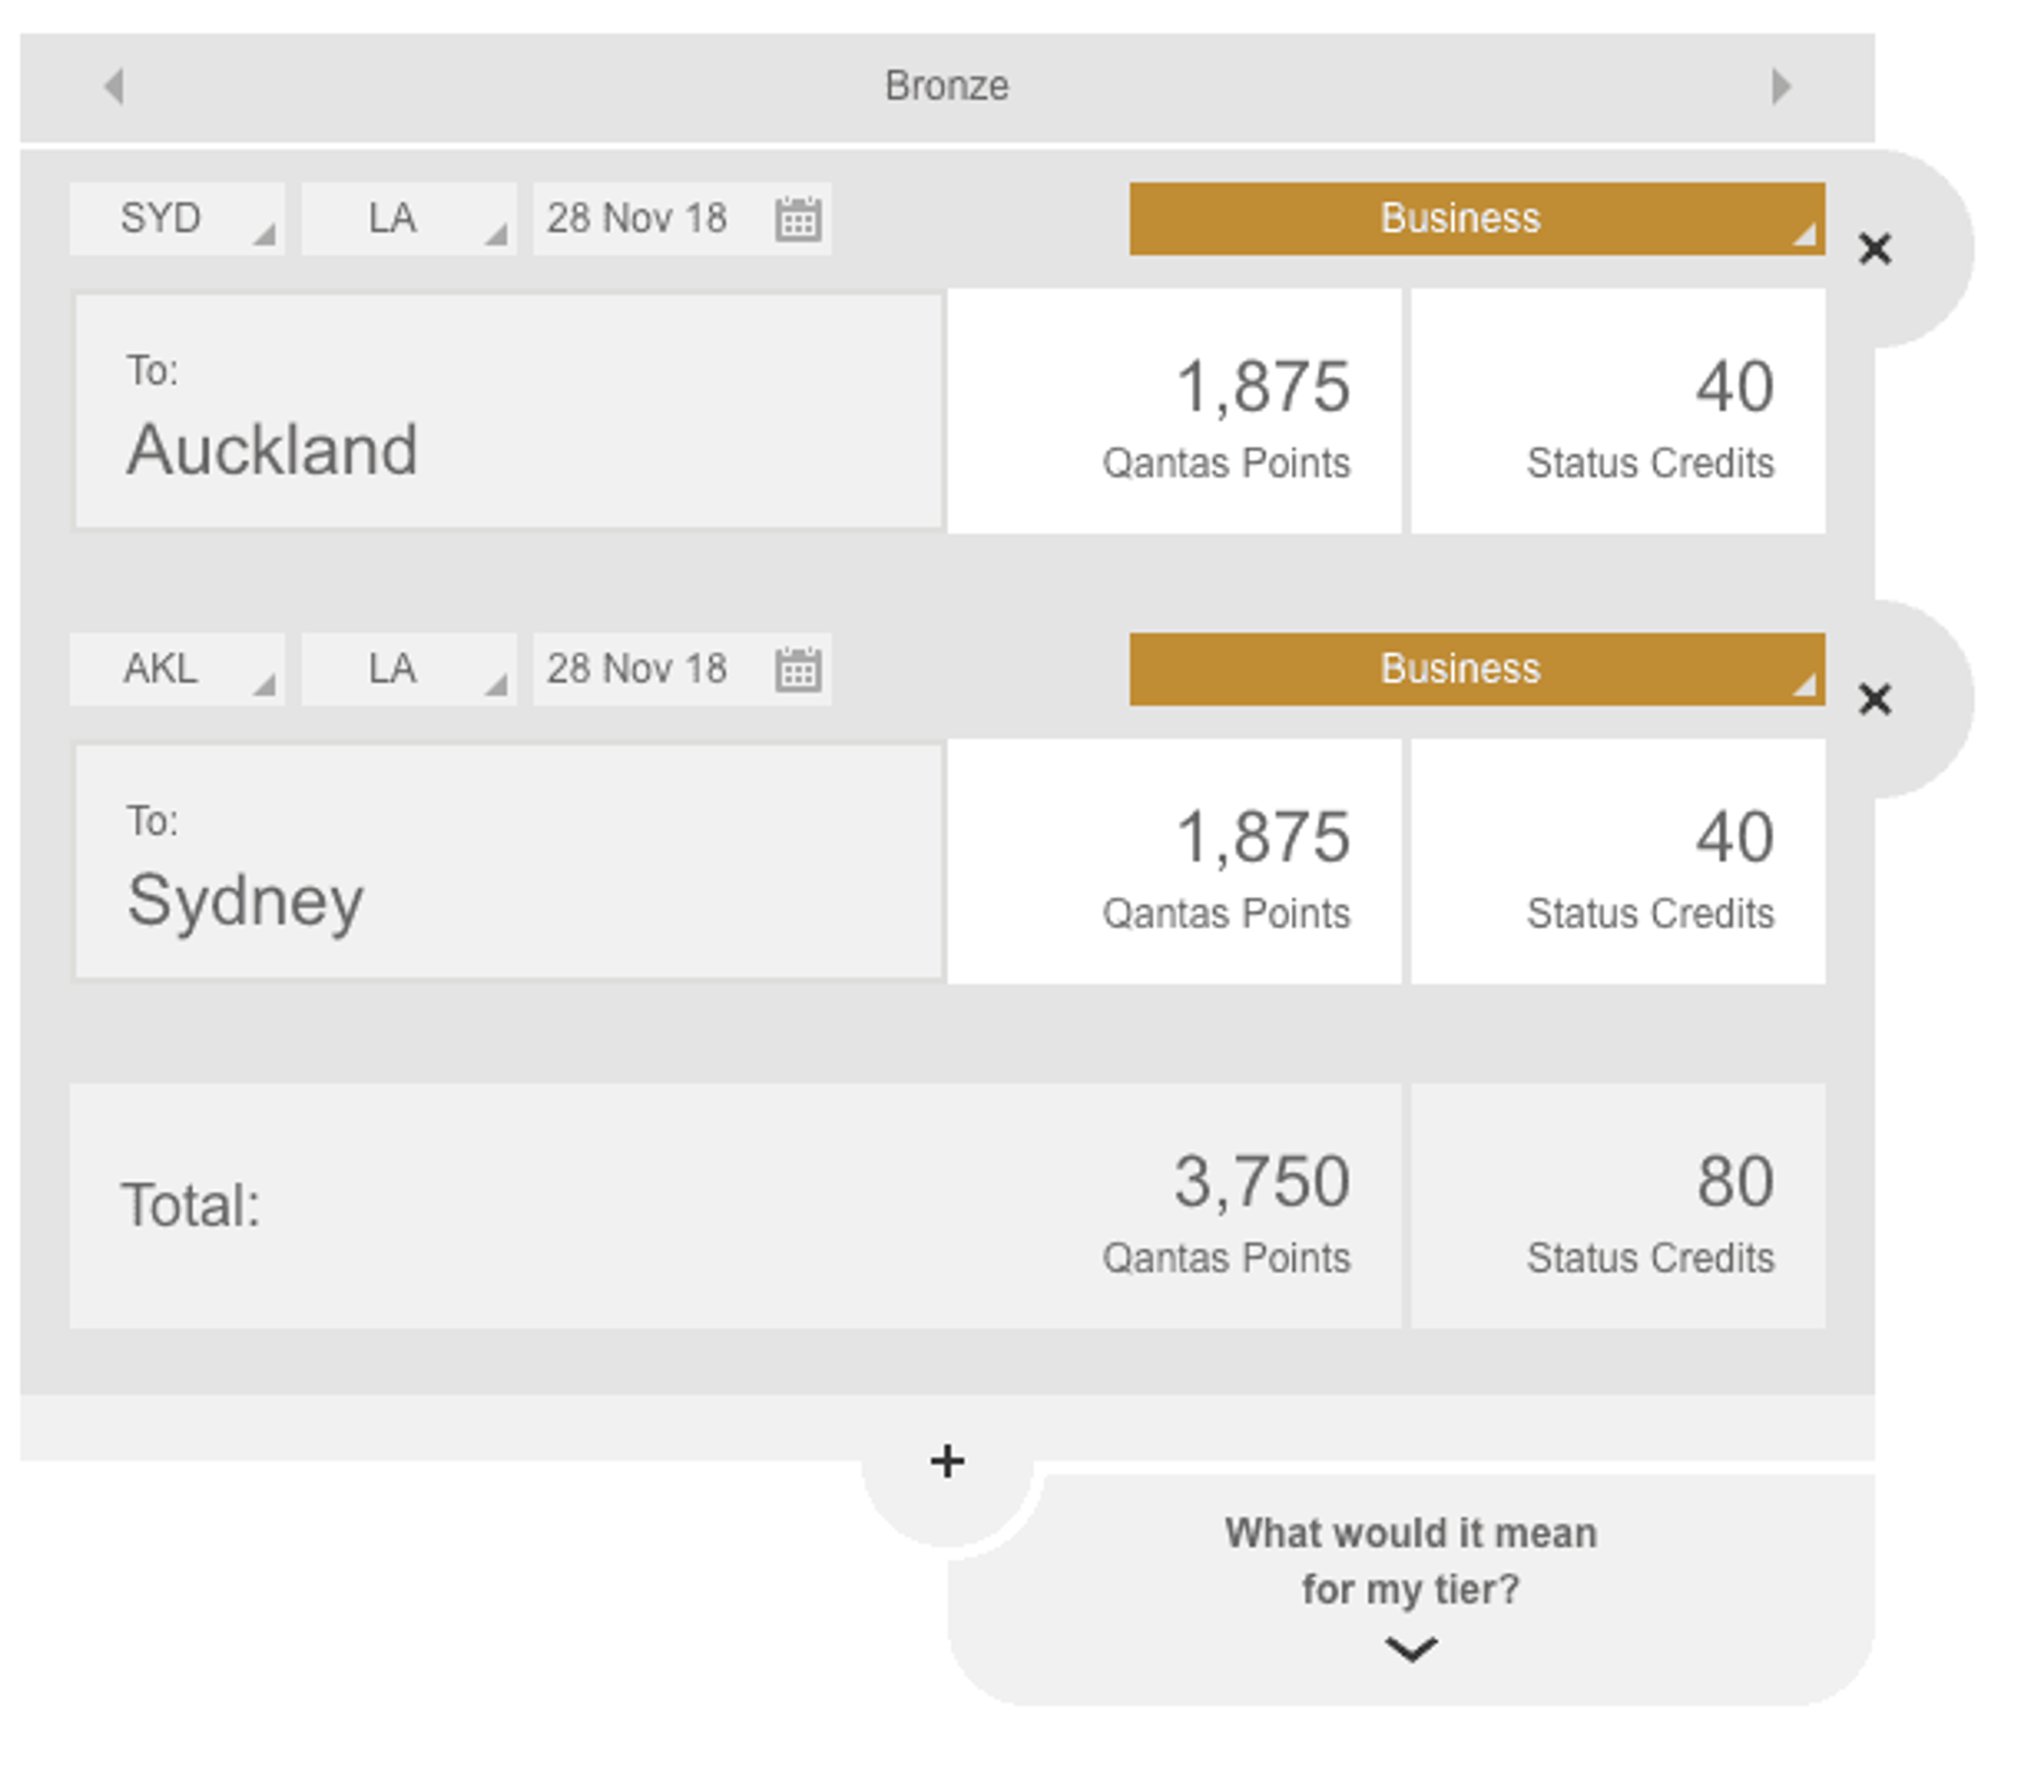Click the To: Sydney destination field
The width and height of the screenshot is (2044, 1792).
508,861
